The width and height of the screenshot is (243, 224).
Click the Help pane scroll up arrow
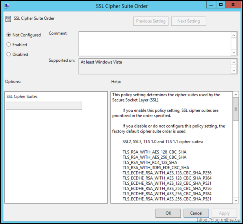[236, 95]
